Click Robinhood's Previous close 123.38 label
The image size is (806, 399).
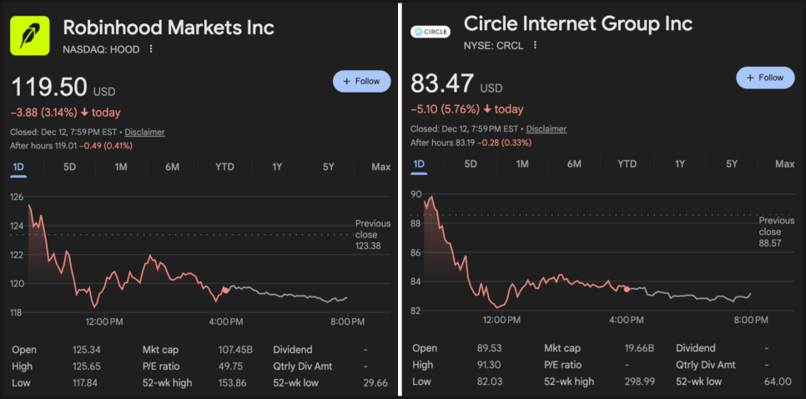(x=372, y=234)
